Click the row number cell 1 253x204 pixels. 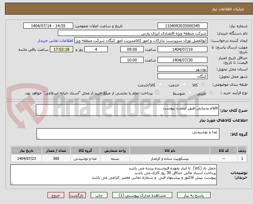tap(242, 159)
